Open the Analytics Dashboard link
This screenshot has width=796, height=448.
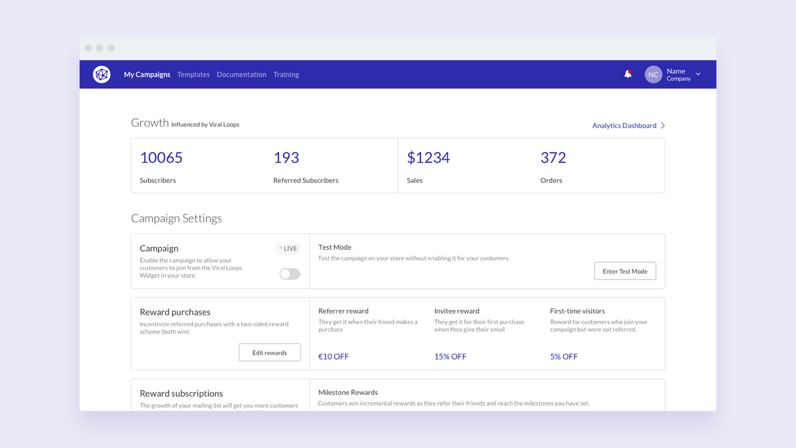pyautogui.click(x=624, y=125)
